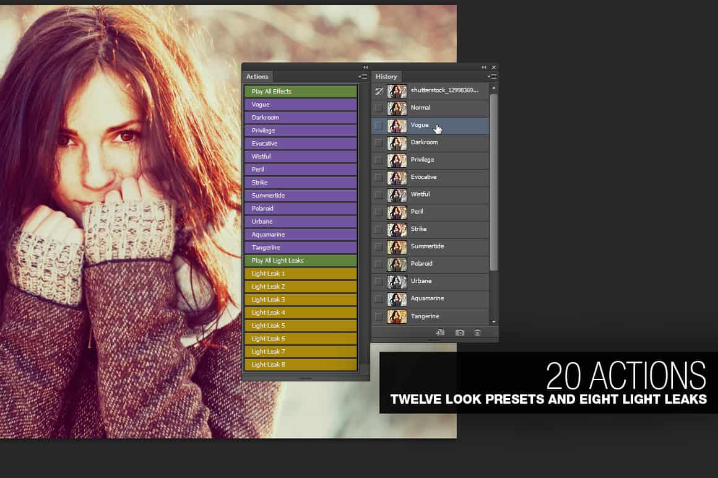Set history brush source for Darkroom snapshot

tap(378, 143)
